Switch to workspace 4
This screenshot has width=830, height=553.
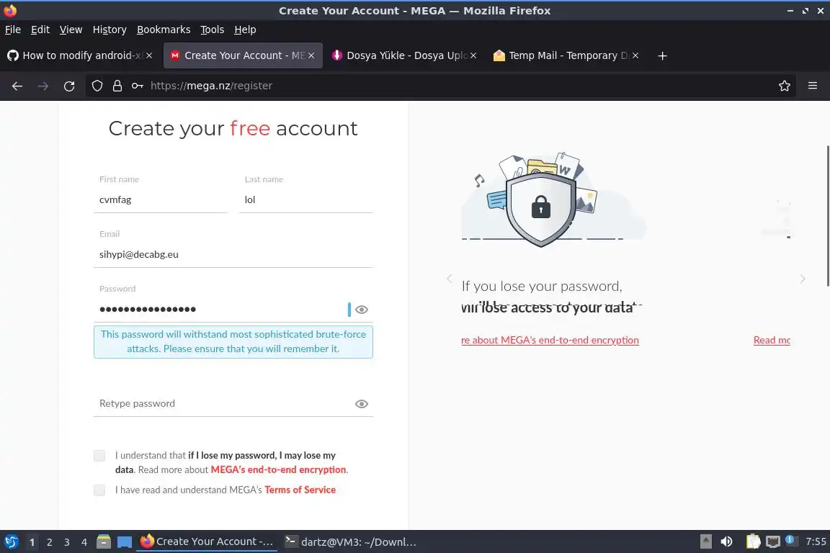coord(84,542)
